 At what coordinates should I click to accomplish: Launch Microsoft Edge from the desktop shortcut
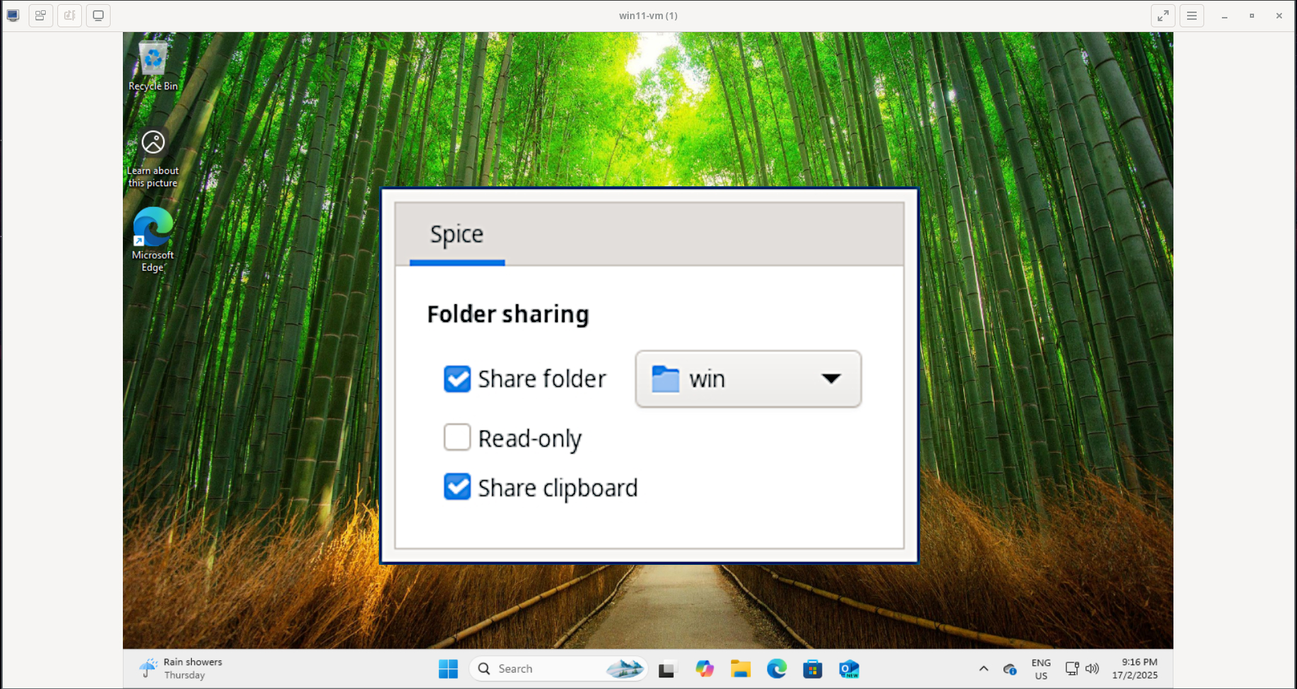(x=153, y=240)
